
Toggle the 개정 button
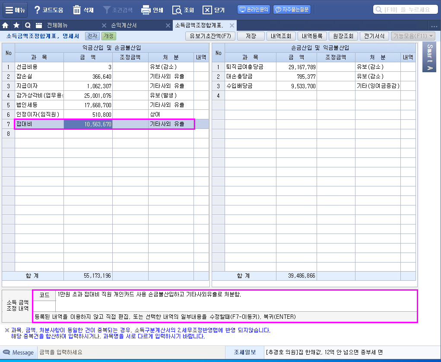[x=108, y=36]
